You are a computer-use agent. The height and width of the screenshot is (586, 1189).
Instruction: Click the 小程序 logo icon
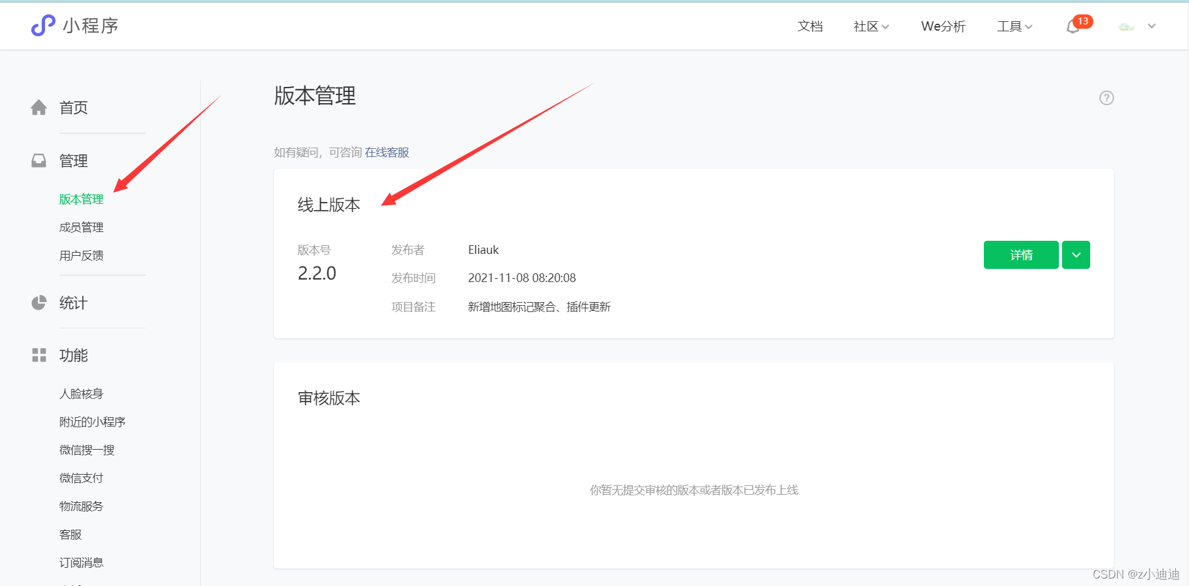pos(43,25)
